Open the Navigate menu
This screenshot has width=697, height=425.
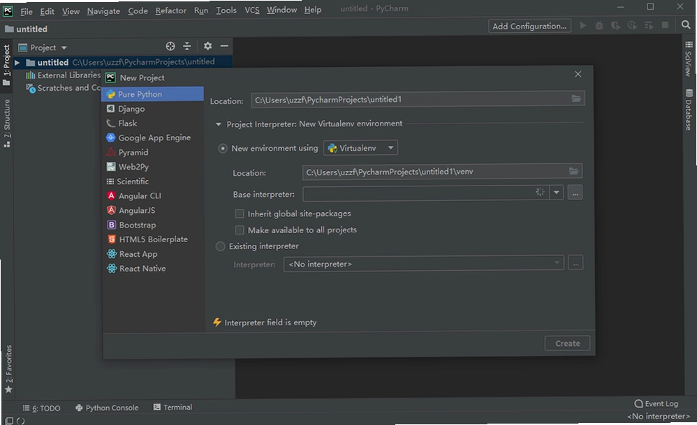click(x=103, y=10)
